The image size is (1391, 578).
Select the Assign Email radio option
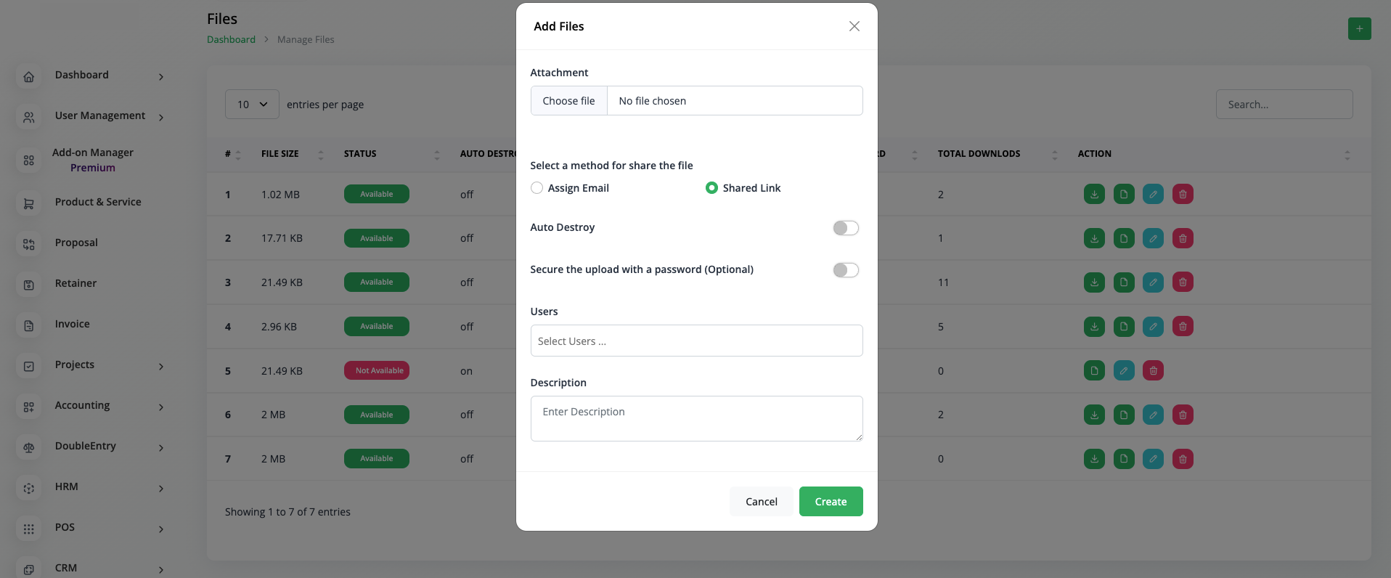tap(537, 188)
